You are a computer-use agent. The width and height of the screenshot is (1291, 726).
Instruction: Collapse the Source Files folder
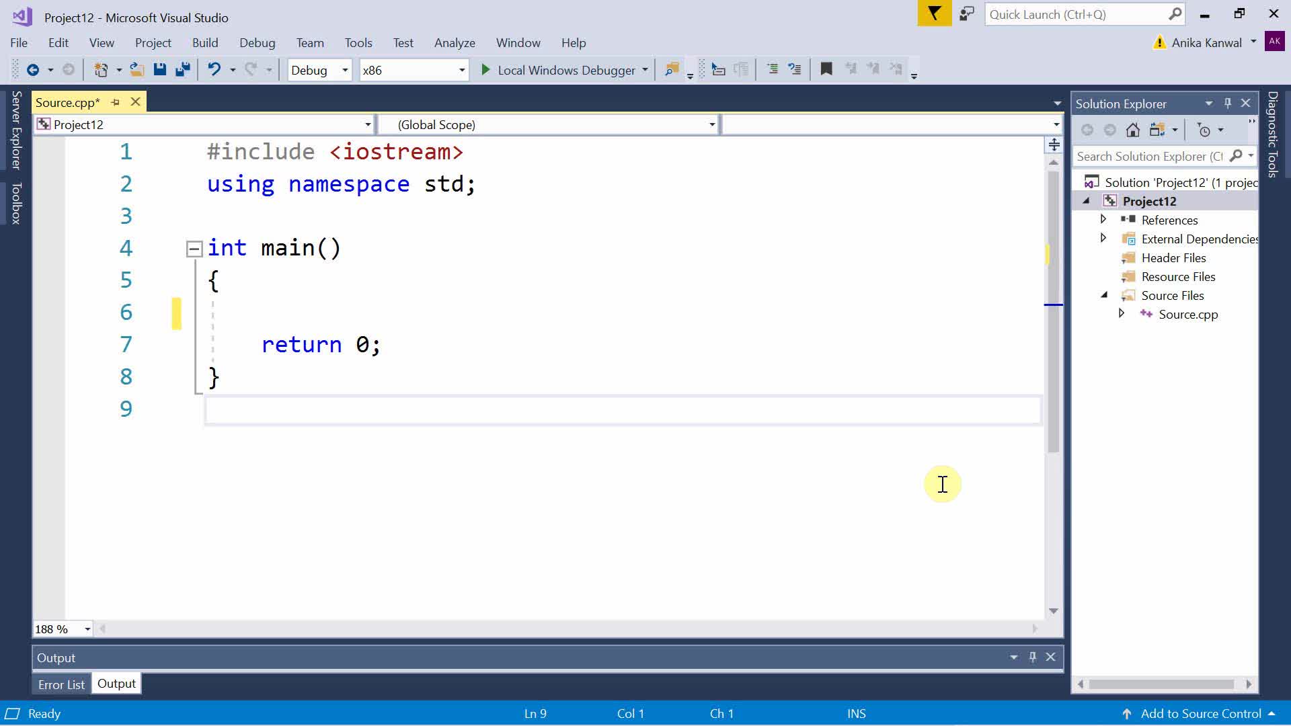coord(1103,295)
